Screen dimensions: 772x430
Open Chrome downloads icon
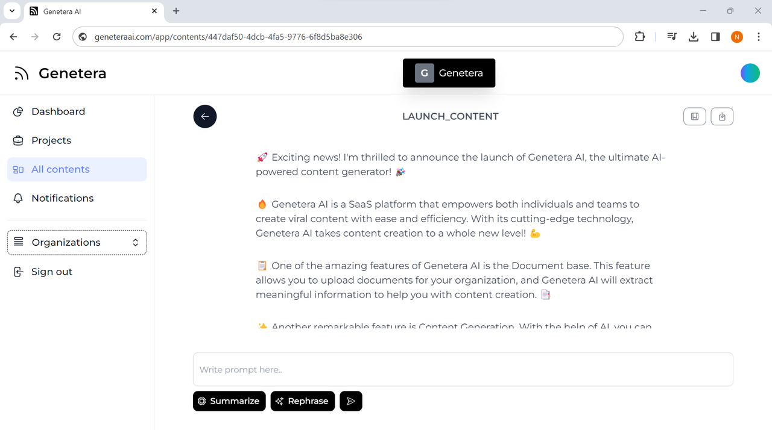694,37
